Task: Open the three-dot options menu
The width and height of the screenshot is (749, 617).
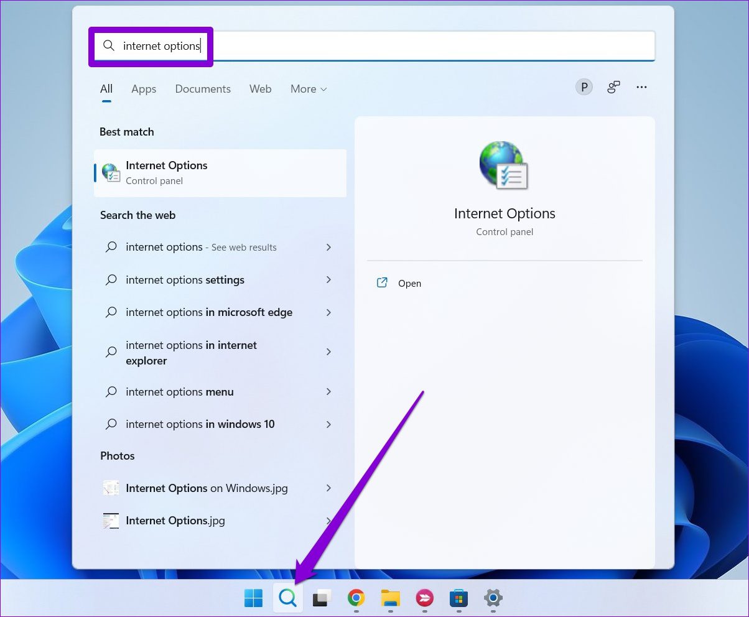Action: pos(642,87)
